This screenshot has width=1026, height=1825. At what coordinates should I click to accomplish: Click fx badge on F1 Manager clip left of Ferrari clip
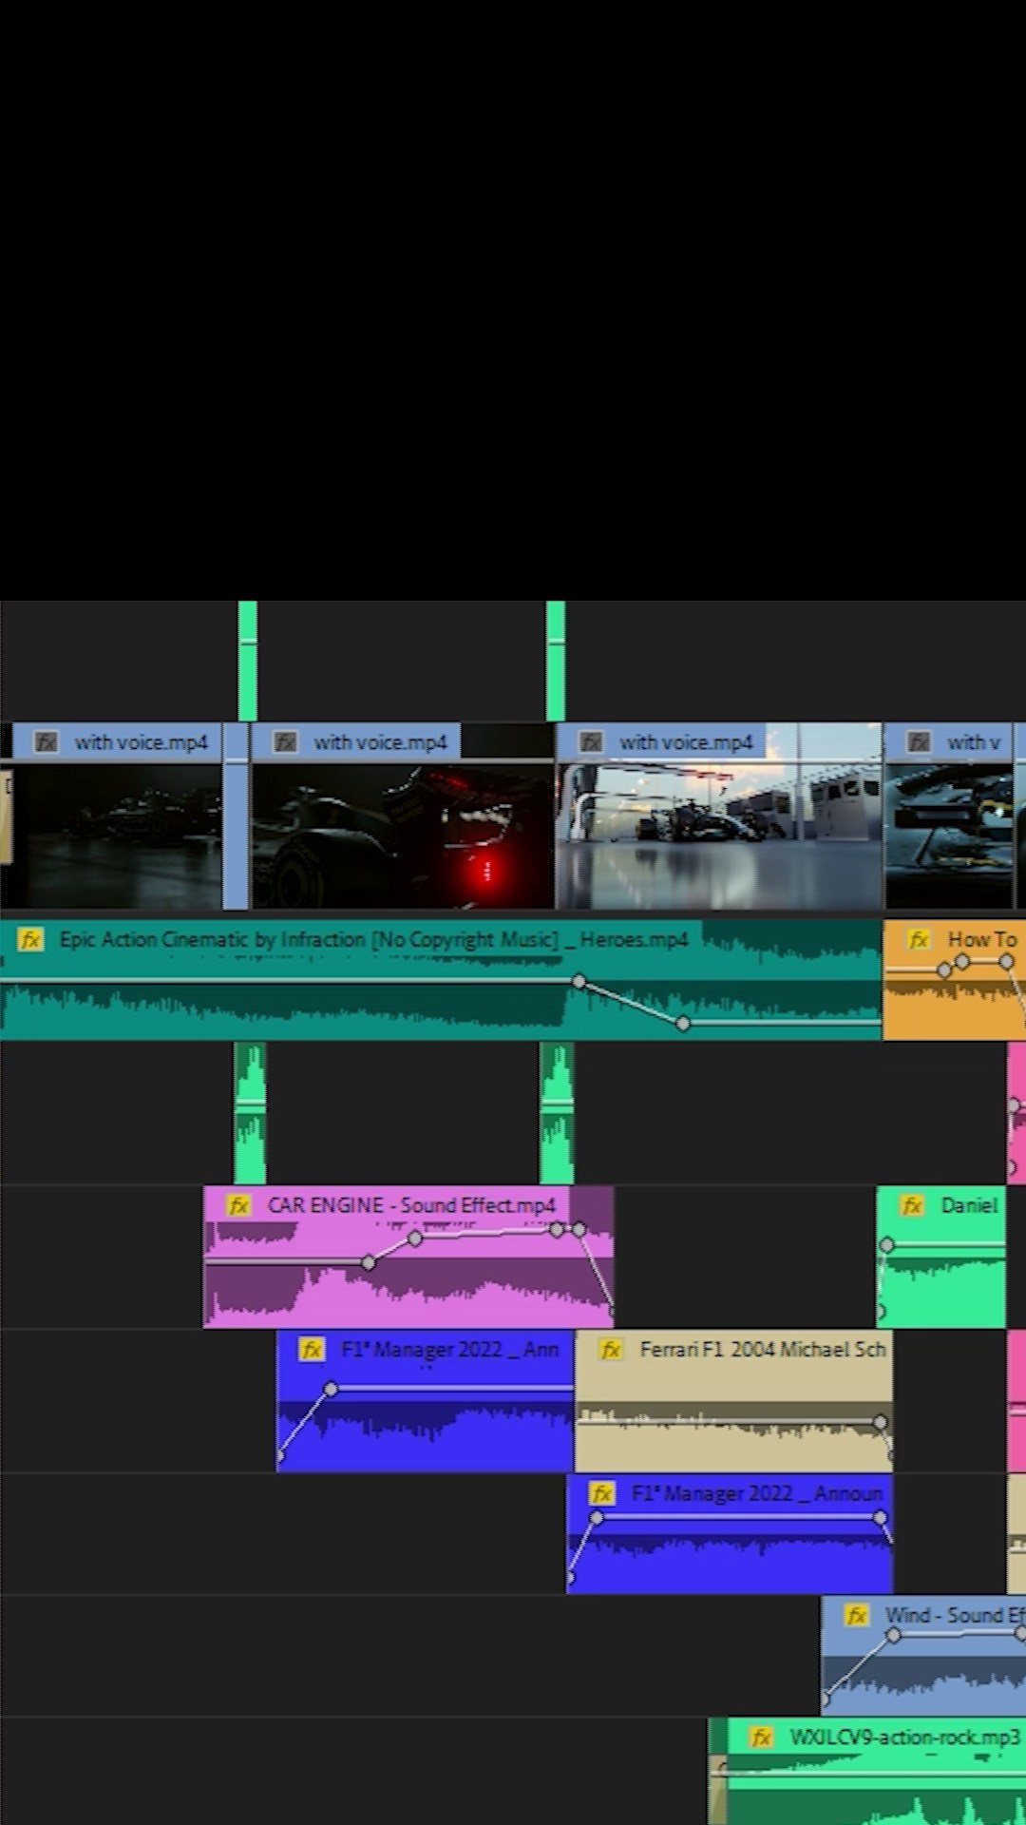click(x=312, y=1350)
